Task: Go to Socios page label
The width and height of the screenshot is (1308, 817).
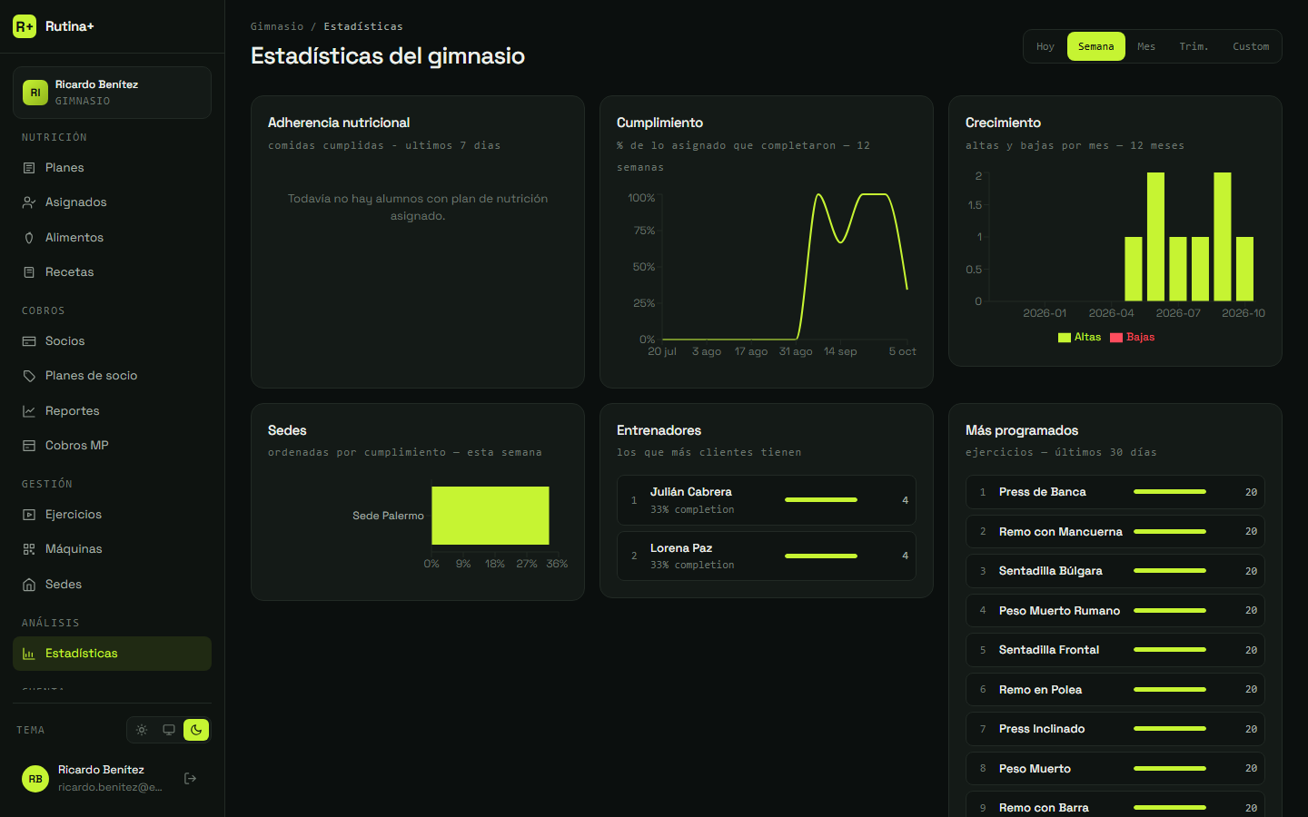Action: coord(64,341)
